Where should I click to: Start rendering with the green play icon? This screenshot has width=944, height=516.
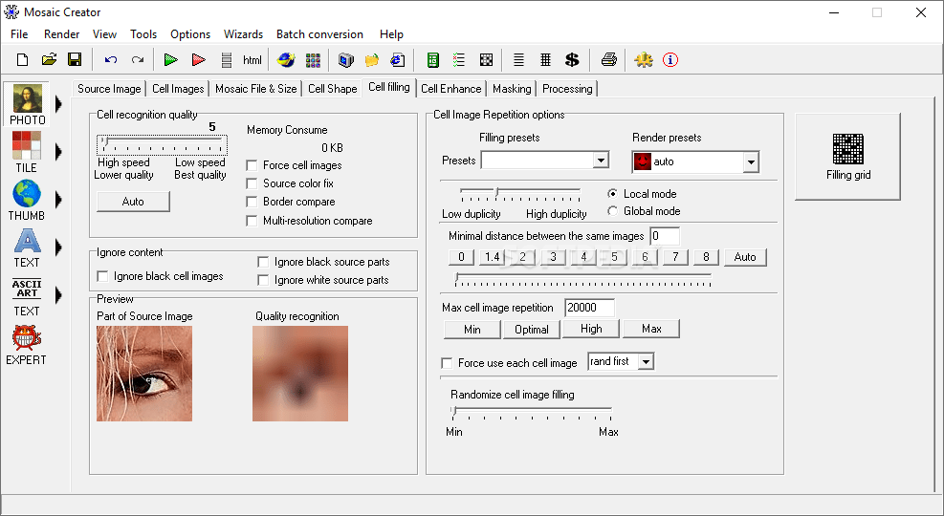(171, 59)
